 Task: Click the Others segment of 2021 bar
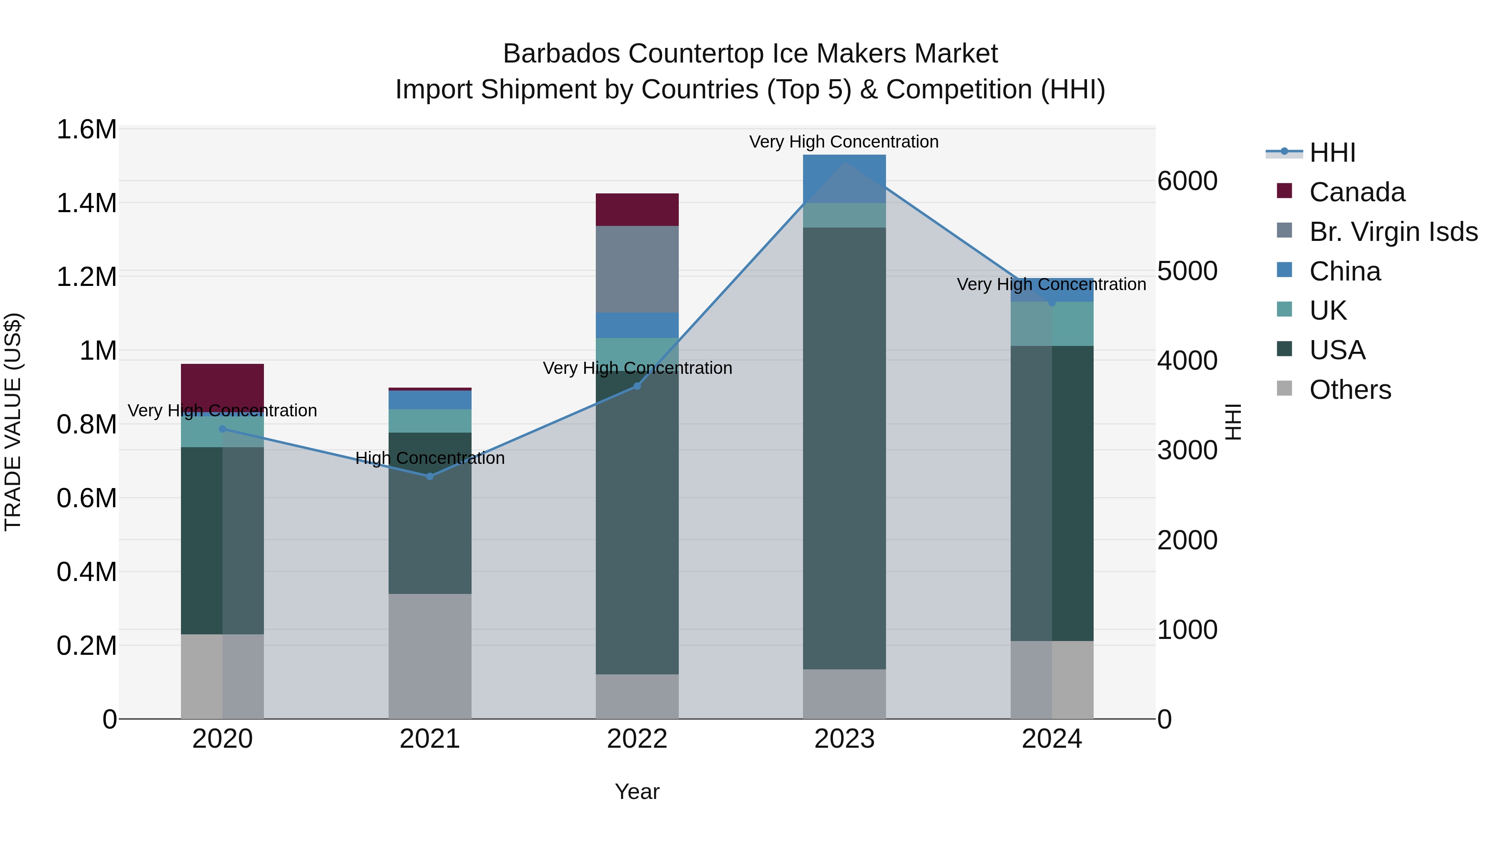click(x=430, y=656)
